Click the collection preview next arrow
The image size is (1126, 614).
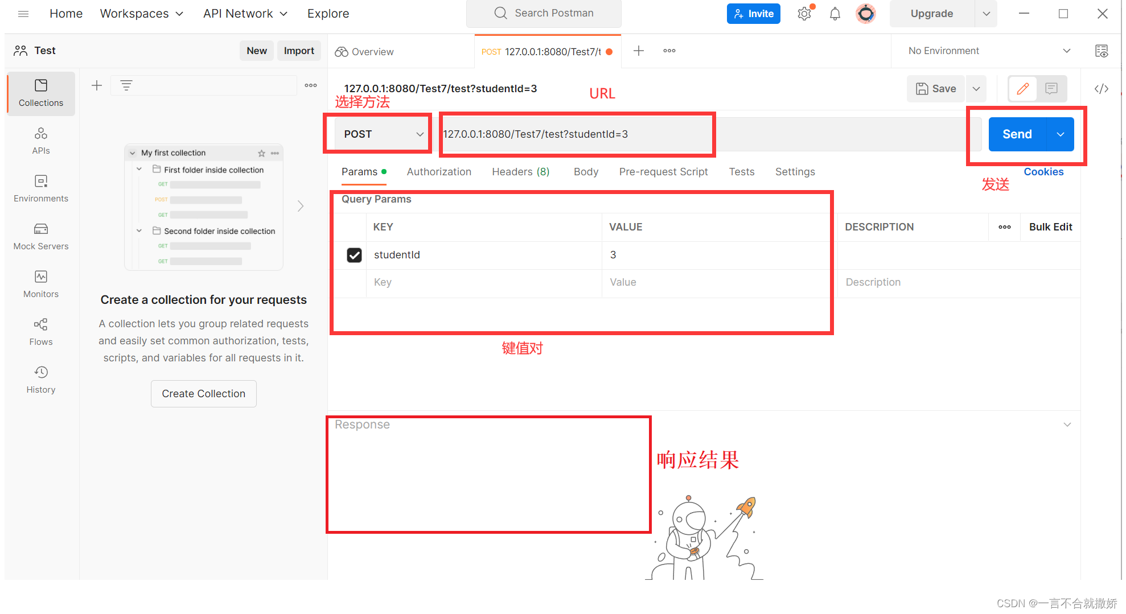[301, 206]
